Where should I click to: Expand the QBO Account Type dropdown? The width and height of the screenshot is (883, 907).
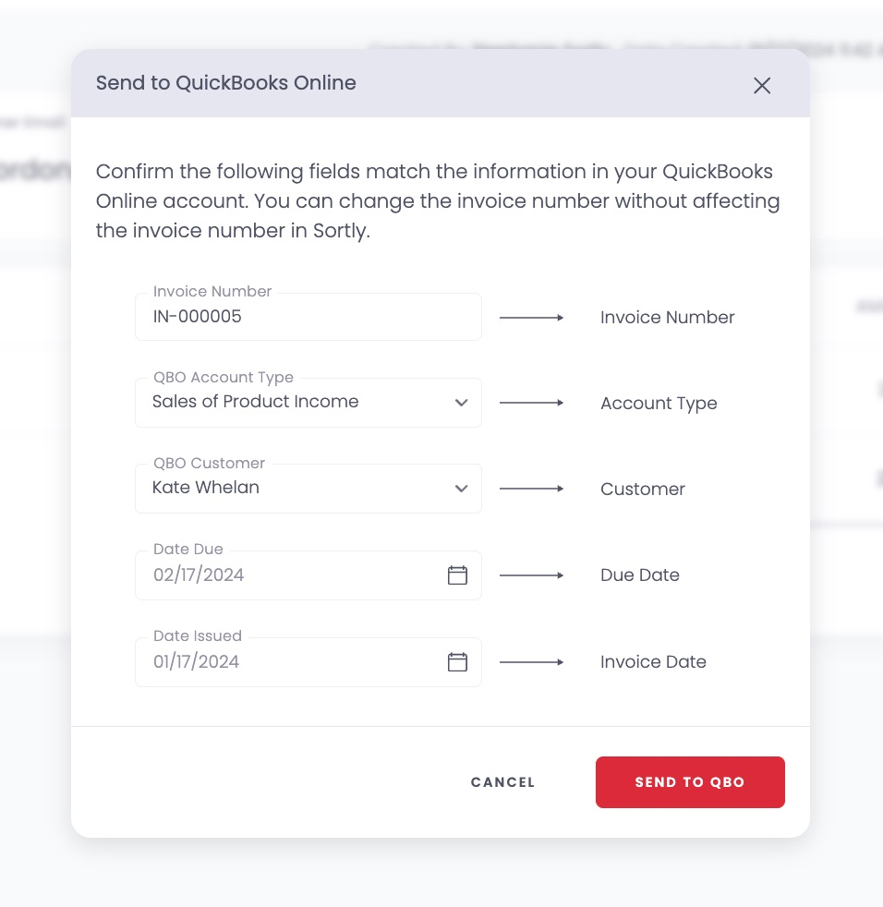(x=308, y=403)
